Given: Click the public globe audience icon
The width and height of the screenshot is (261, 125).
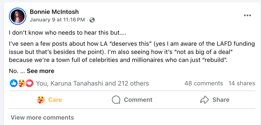Looking at the screenshot, I should [x=92, y=20].
